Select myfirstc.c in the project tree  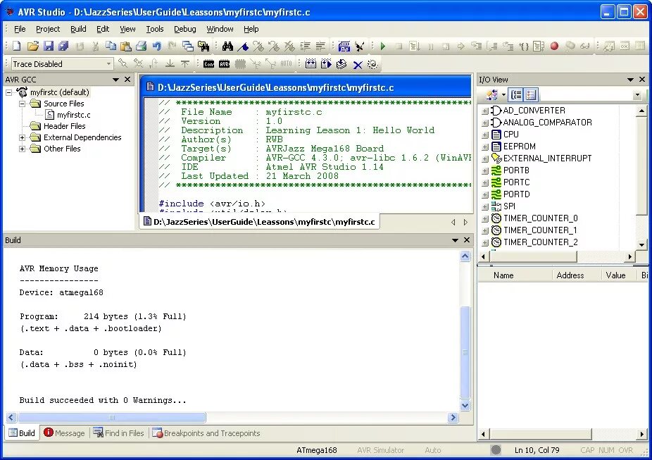74,115
